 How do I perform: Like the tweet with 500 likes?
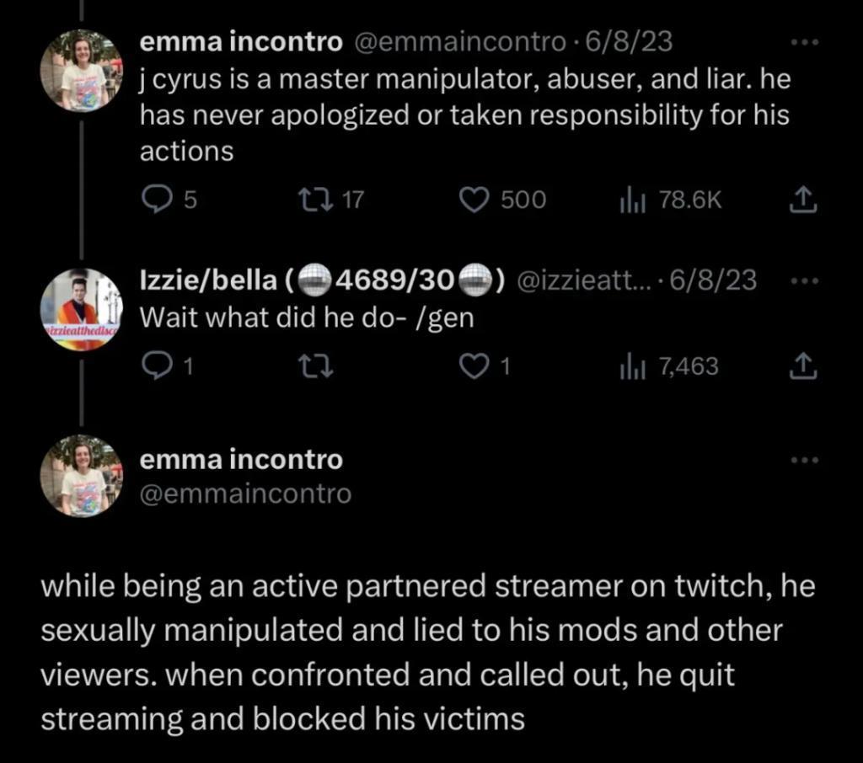coord(474,200)
